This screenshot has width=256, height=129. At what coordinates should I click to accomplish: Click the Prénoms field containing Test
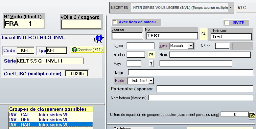click(x=231, y=37)
